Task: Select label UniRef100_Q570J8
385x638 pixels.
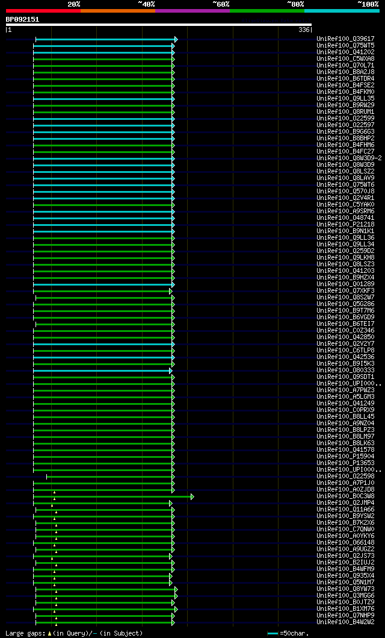Action: [345, 191]
